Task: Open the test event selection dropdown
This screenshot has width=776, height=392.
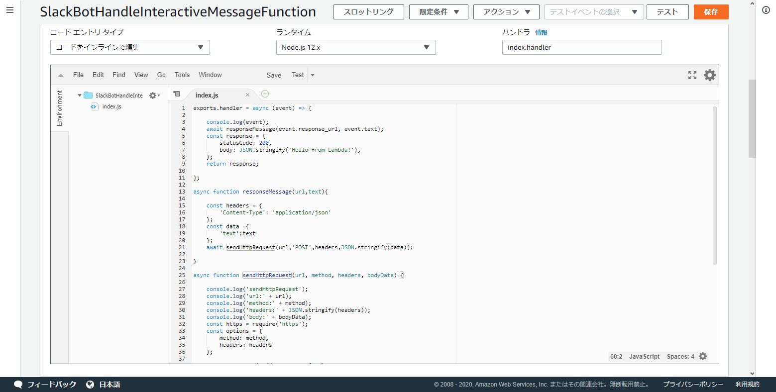Action: 594,12
